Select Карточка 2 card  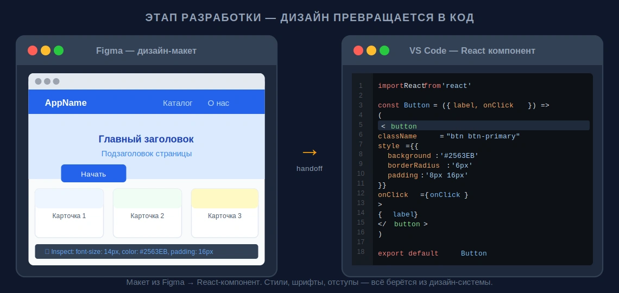pos(147,213)
